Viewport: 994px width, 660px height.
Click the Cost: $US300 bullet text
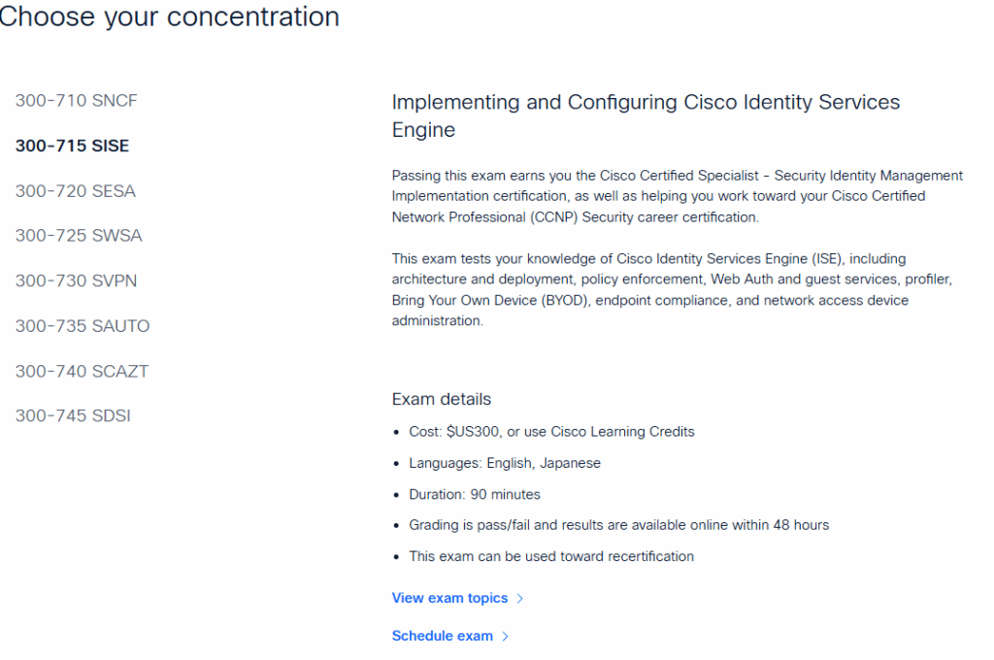551,432
